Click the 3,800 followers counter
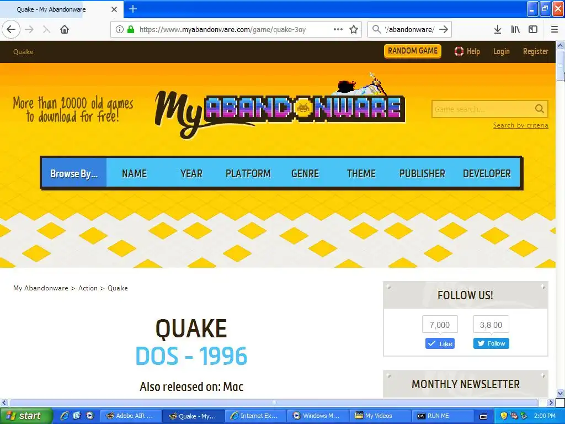Image resolution: width=565 pixels, height=424 pixels. (491, 325)
